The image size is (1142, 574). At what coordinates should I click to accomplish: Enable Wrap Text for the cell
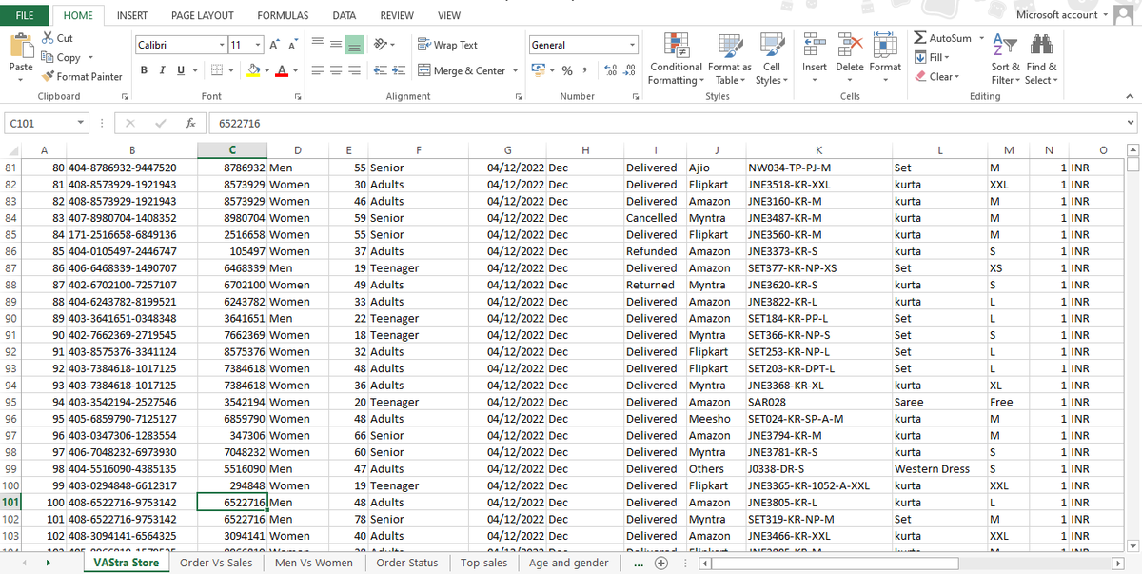point(447,44)
